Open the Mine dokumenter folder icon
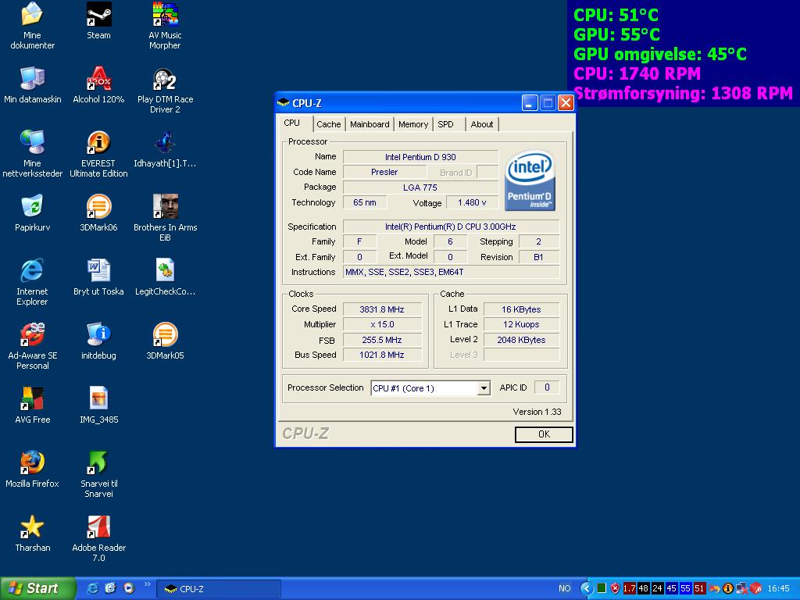The image size is (800, 600). click(31, 14)
